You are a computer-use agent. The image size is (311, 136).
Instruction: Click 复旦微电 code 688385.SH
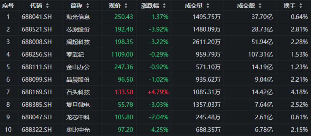tap(36, 105)
